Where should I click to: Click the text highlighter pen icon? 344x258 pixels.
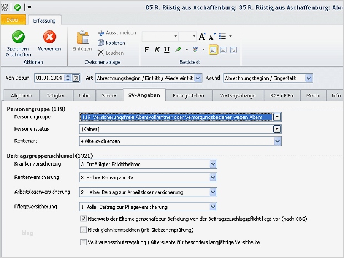coord(178,50)
